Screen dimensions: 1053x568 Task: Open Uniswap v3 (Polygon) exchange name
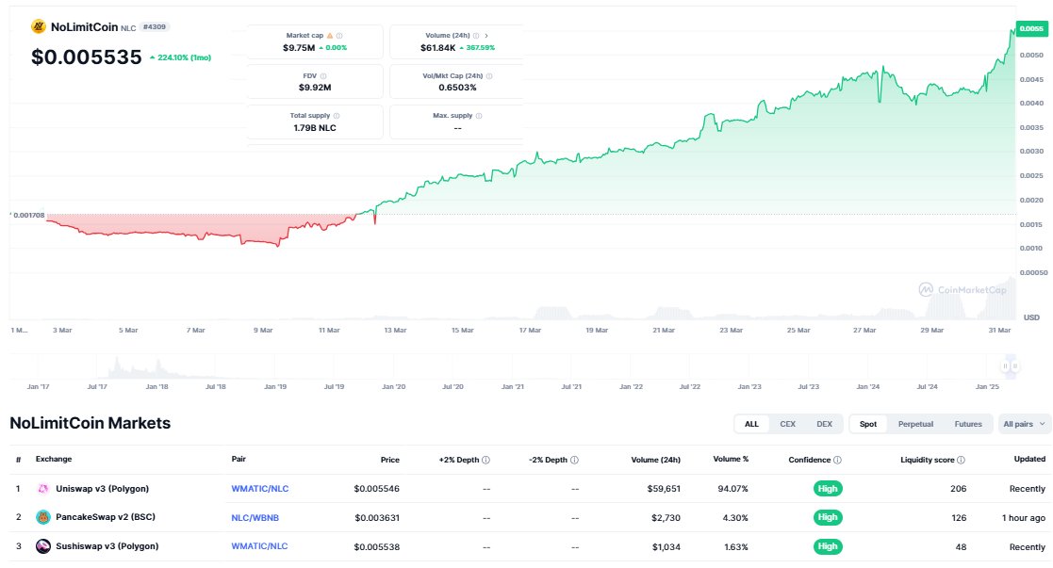click(x=102, y=489)
